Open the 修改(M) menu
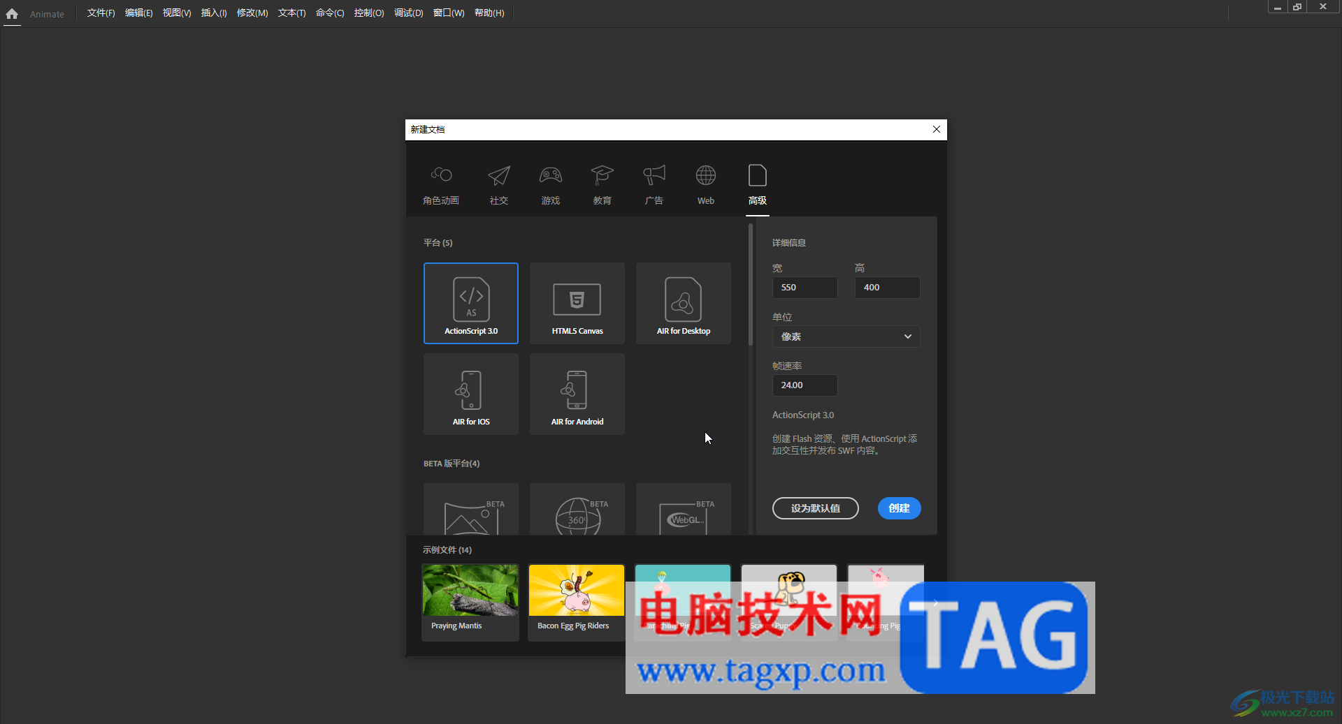Image resolution: width=1342 pixels, height=724 pixels. point(252,13)
